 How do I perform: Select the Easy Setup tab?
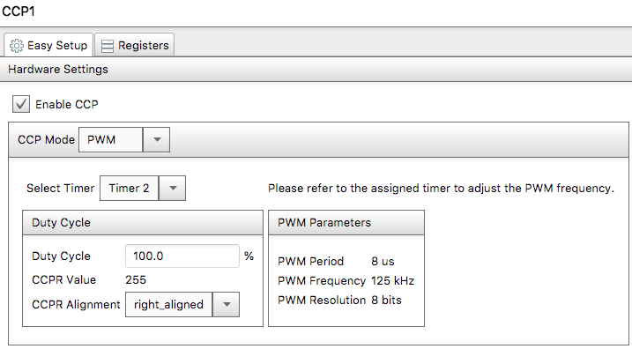click(48, 45)
